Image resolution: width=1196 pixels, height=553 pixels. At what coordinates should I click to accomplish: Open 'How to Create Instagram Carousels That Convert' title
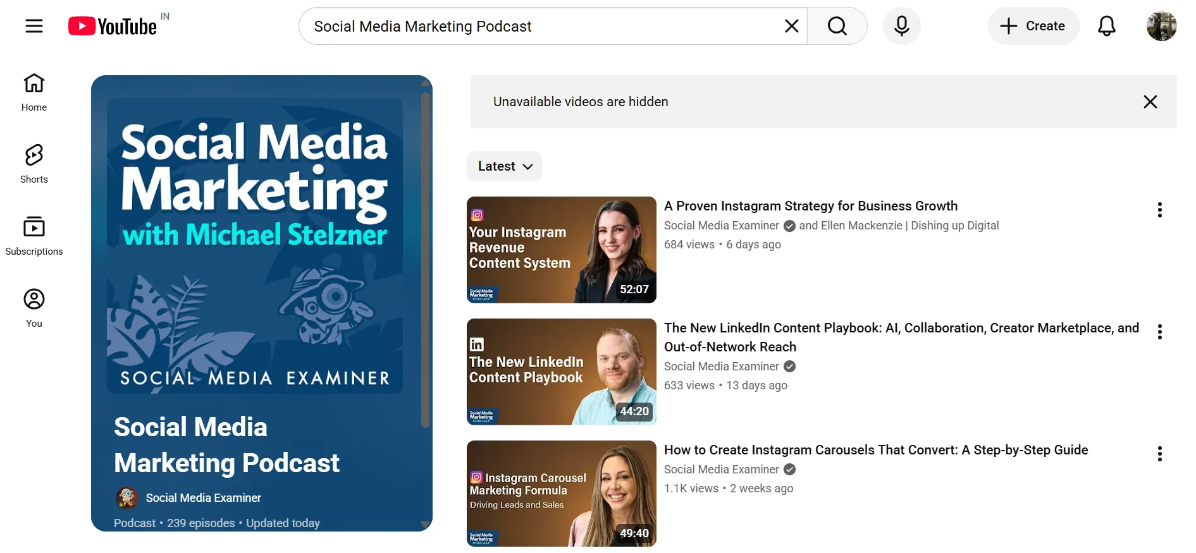click(x=876, y=450)
